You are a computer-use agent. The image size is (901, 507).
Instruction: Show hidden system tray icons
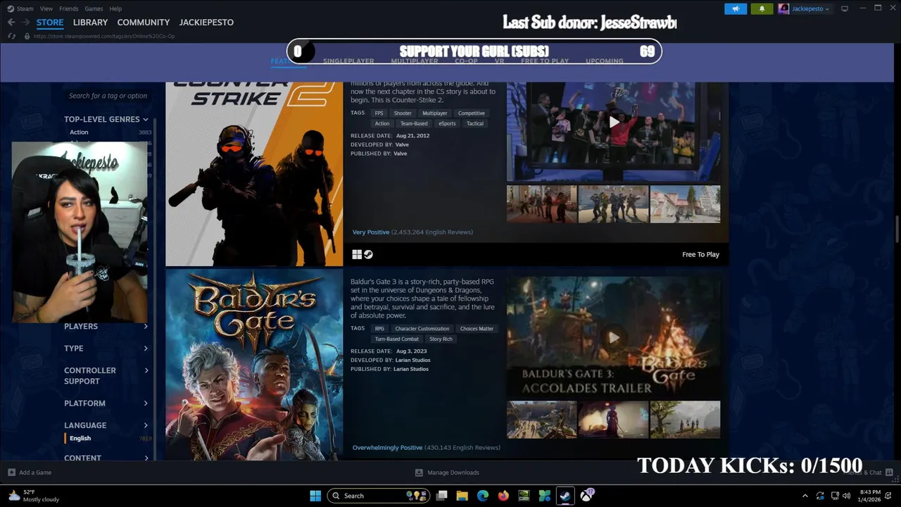coord(805,496)
